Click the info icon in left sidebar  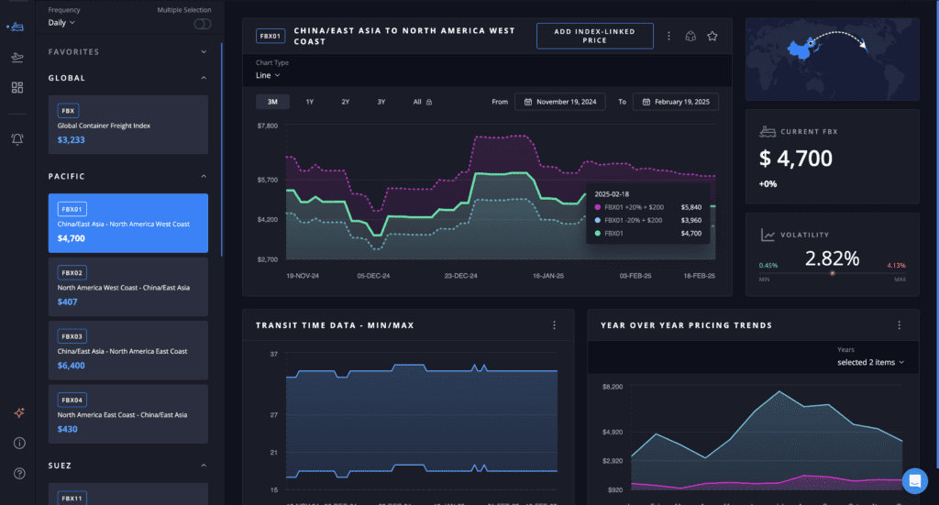coord(19,444)
